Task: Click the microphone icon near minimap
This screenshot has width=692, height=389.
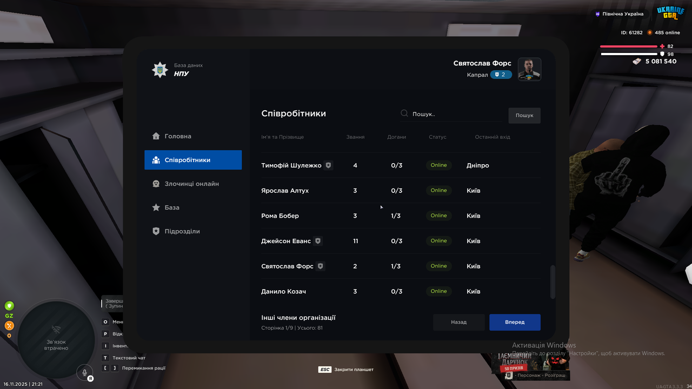Action: coord(84,372)
